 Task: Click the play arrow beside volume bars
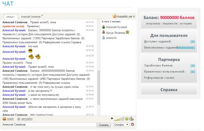(112, 118)
